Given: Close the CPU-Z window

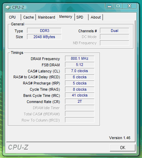Looking at the screenshot, I should point(129,6).
